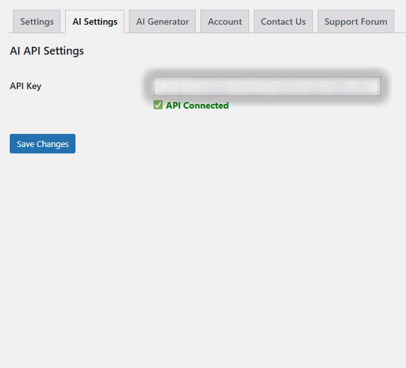
Task: Click the API Connected status text
Action: tap(197, 105)
